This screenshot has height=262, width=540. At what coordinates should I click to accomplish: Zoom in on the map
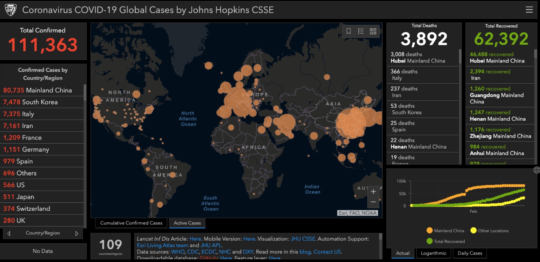pos(373,192)
